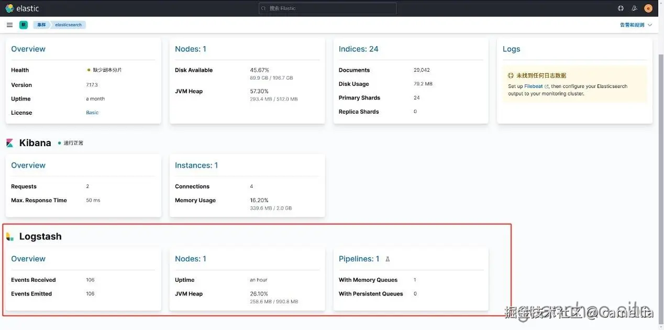Click the With Persistent Queues label

pos(371,294)
